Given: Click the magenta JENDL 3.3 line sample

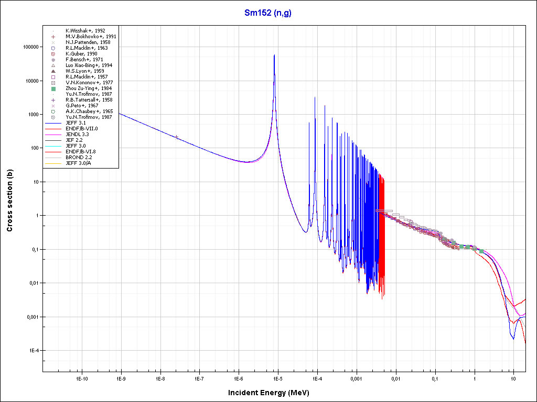Looking at the screenshot, I should (53, 135).
